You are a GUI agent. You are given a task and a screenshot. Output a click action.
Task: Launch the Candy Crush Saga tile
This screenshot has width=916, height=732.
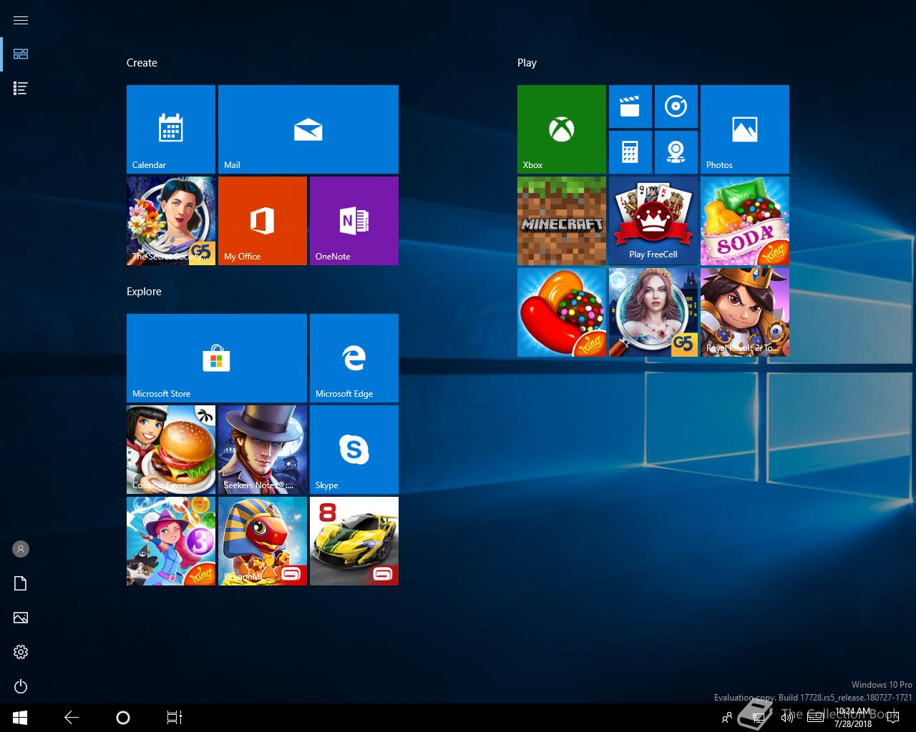coord(562,312)
